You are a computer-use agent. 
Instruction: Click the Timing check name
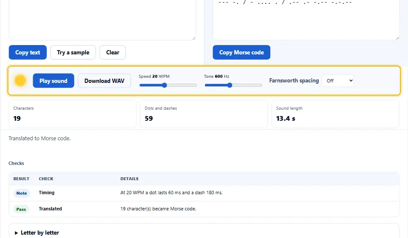tap(47, 193)
